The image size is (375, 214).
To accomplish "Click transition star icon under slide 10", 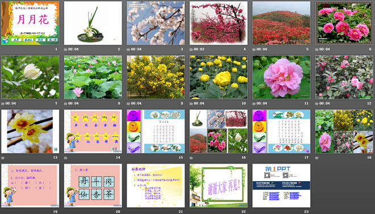I will 191,104.
